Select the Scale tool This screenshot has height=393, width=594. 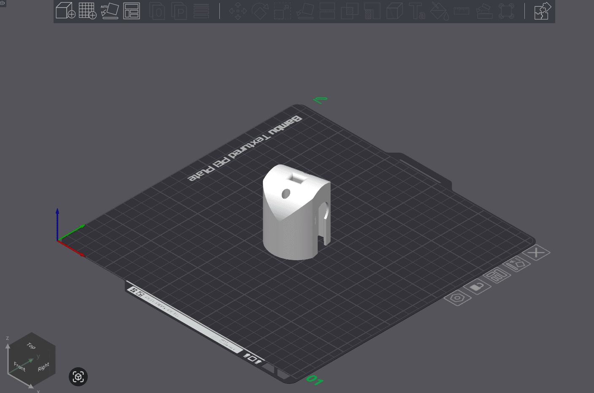[x=282, y=12]
